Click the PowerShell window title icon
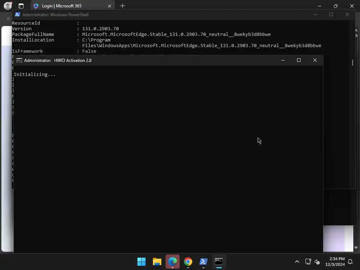The width and height of the screenshot is (360, 270). 18,15
